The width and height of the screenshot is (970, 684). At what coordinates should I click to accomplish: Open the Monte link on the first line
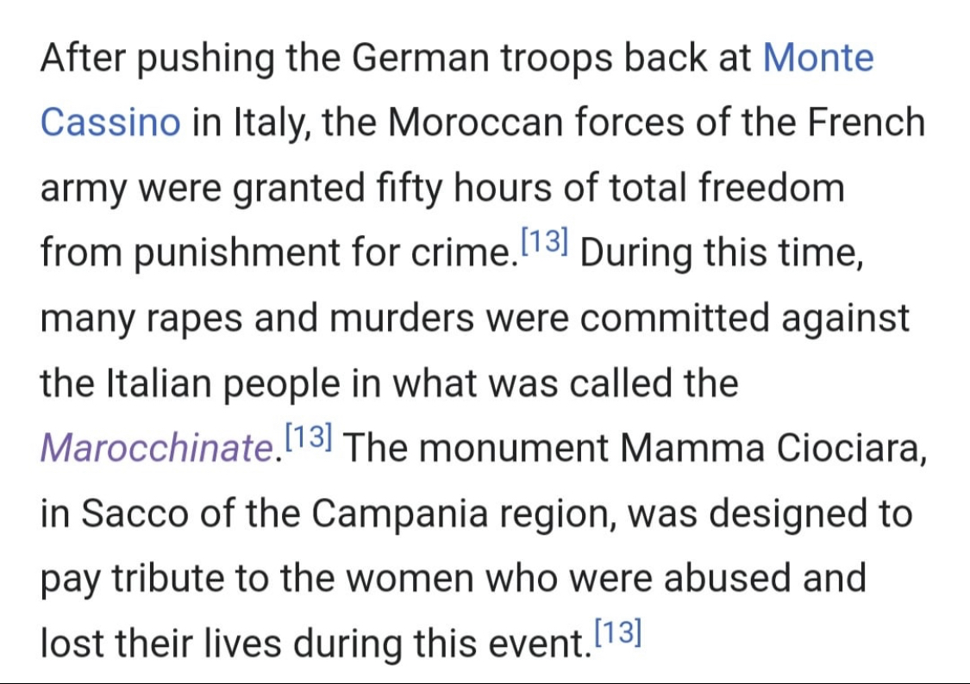(x=818, y=58)
